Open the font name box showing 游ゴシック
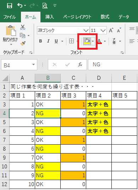 [63, 30]
